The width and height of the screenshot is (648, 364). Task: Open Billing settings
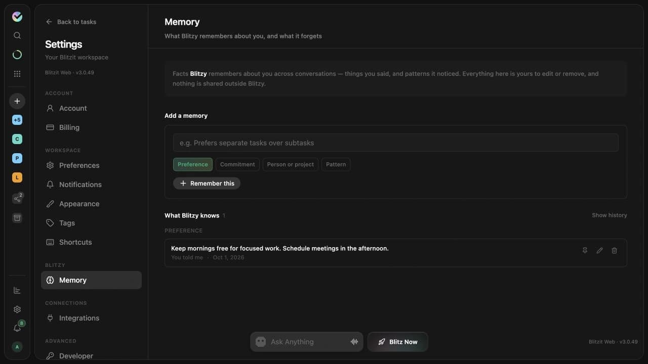pos(91,127)
